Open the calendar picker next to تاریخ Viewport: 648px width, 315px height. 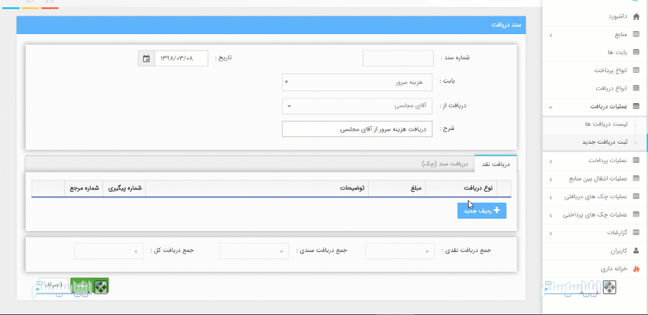click(x=147, y=58)
